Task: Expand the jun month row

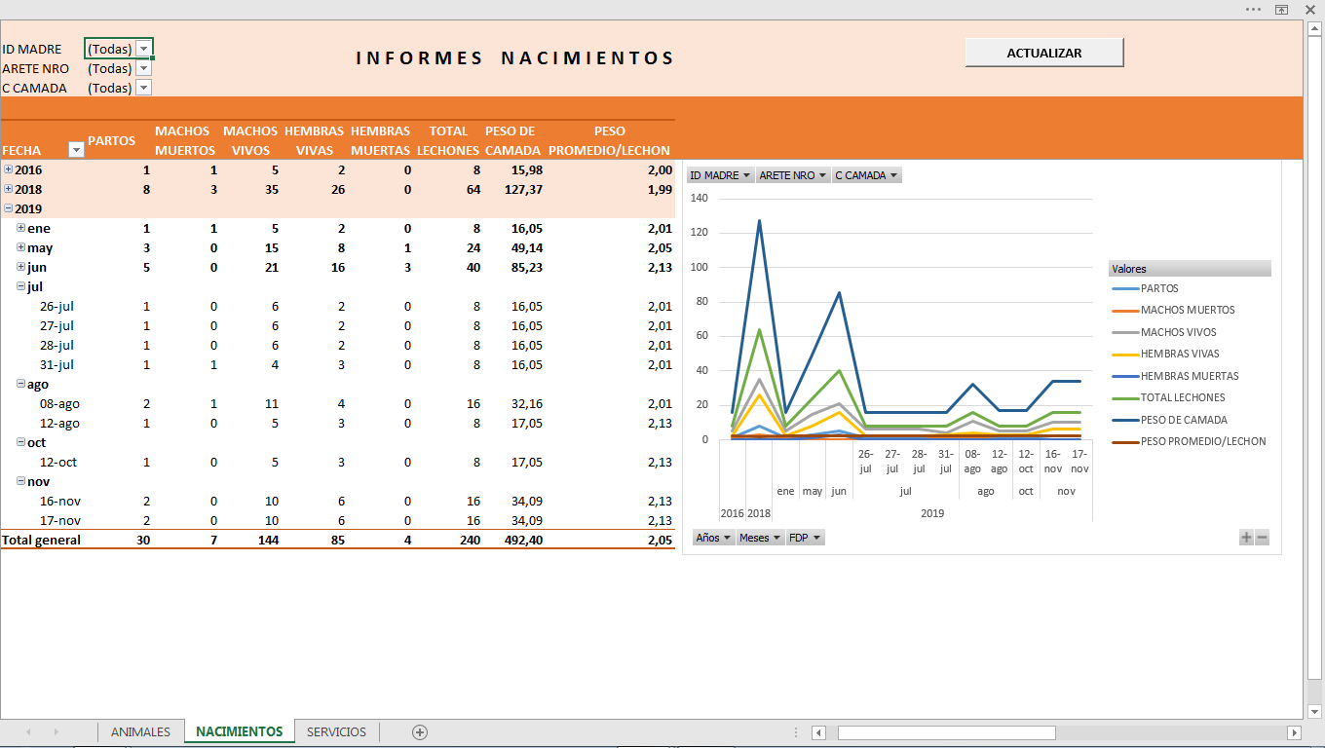Action: pyautogui.click(x=21, y=267)
